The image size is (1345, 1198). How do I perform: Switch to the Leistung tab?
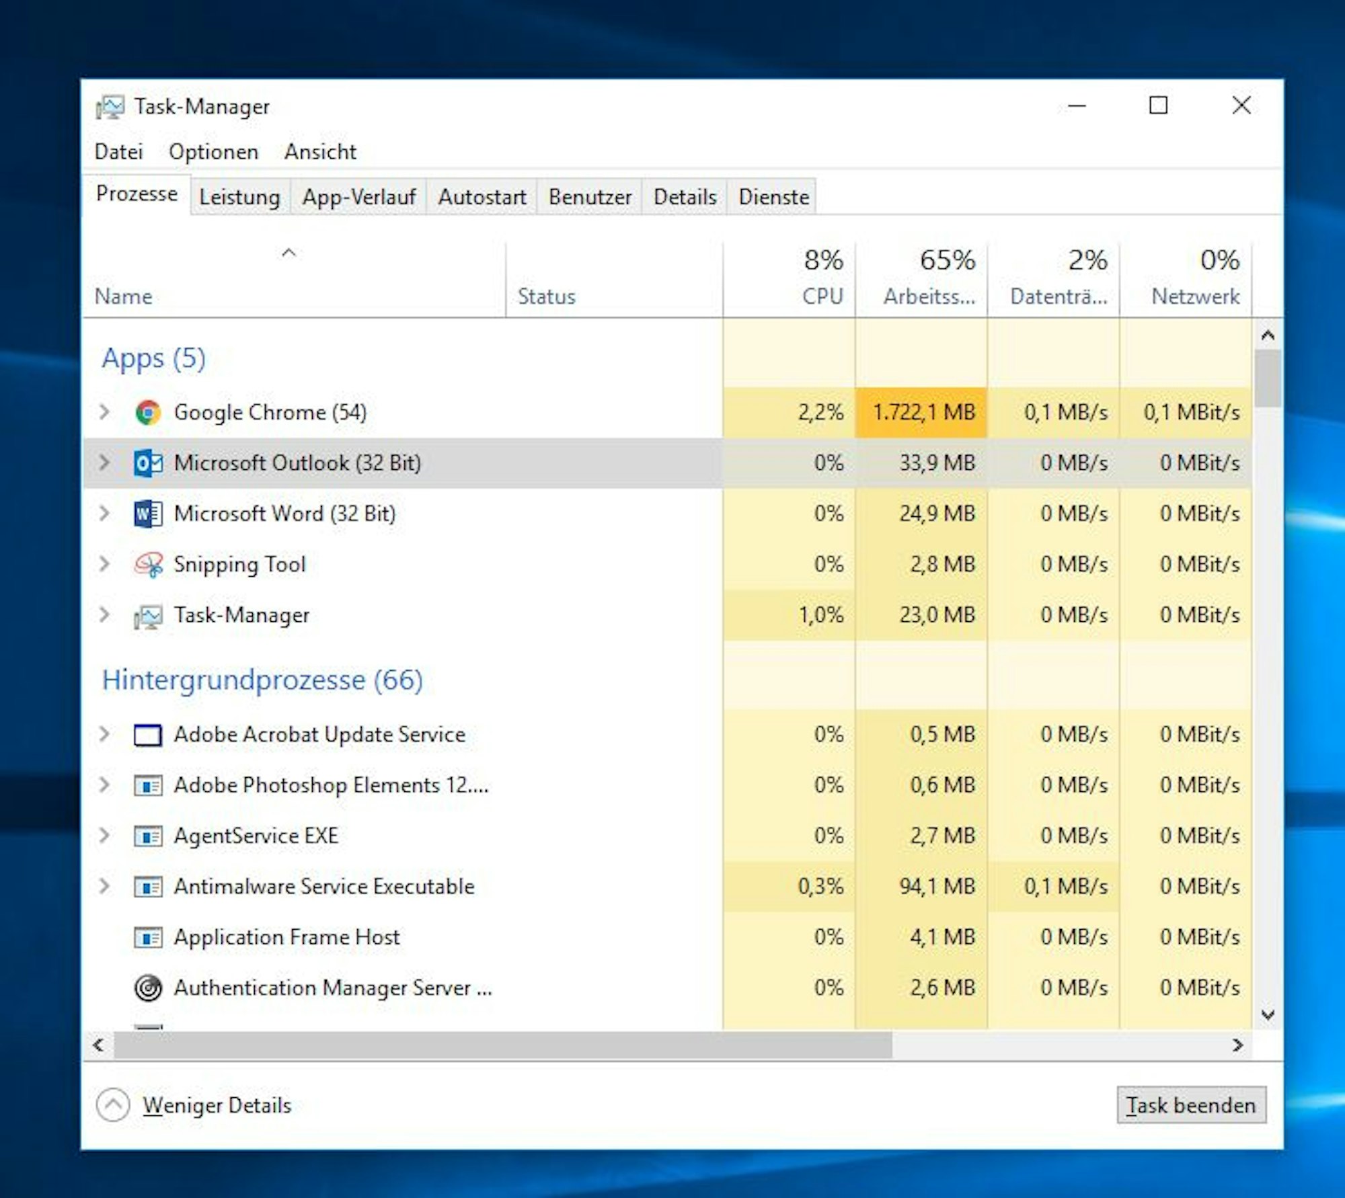point(239,197)
